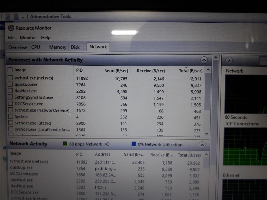Image resolution: width=267 pixels, height=200 pixels.
Task: Open the Help menu
Action: coord(46,37)
